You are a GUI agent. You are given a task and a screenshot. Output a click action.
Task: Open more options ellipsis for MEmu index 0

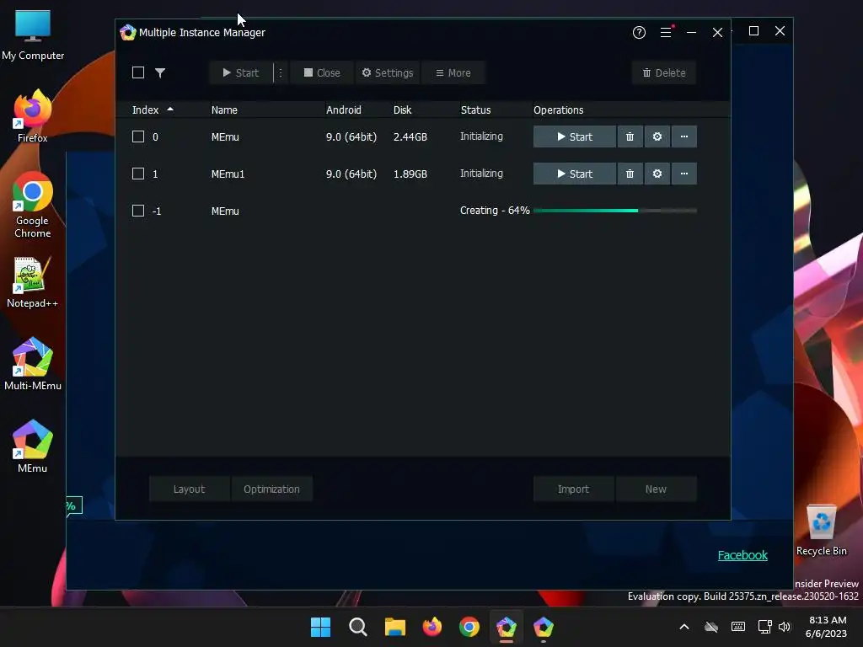(x=684, y=136)
